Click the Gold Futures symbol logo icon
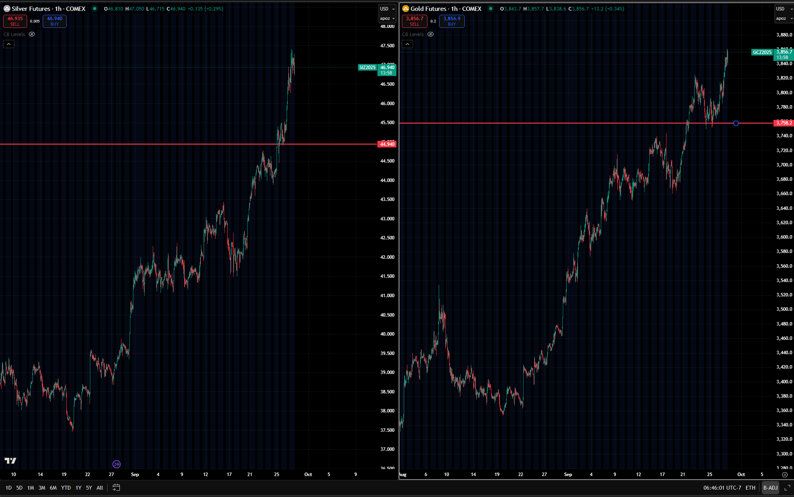Viewport: 794px width, 497px height. 406,9
